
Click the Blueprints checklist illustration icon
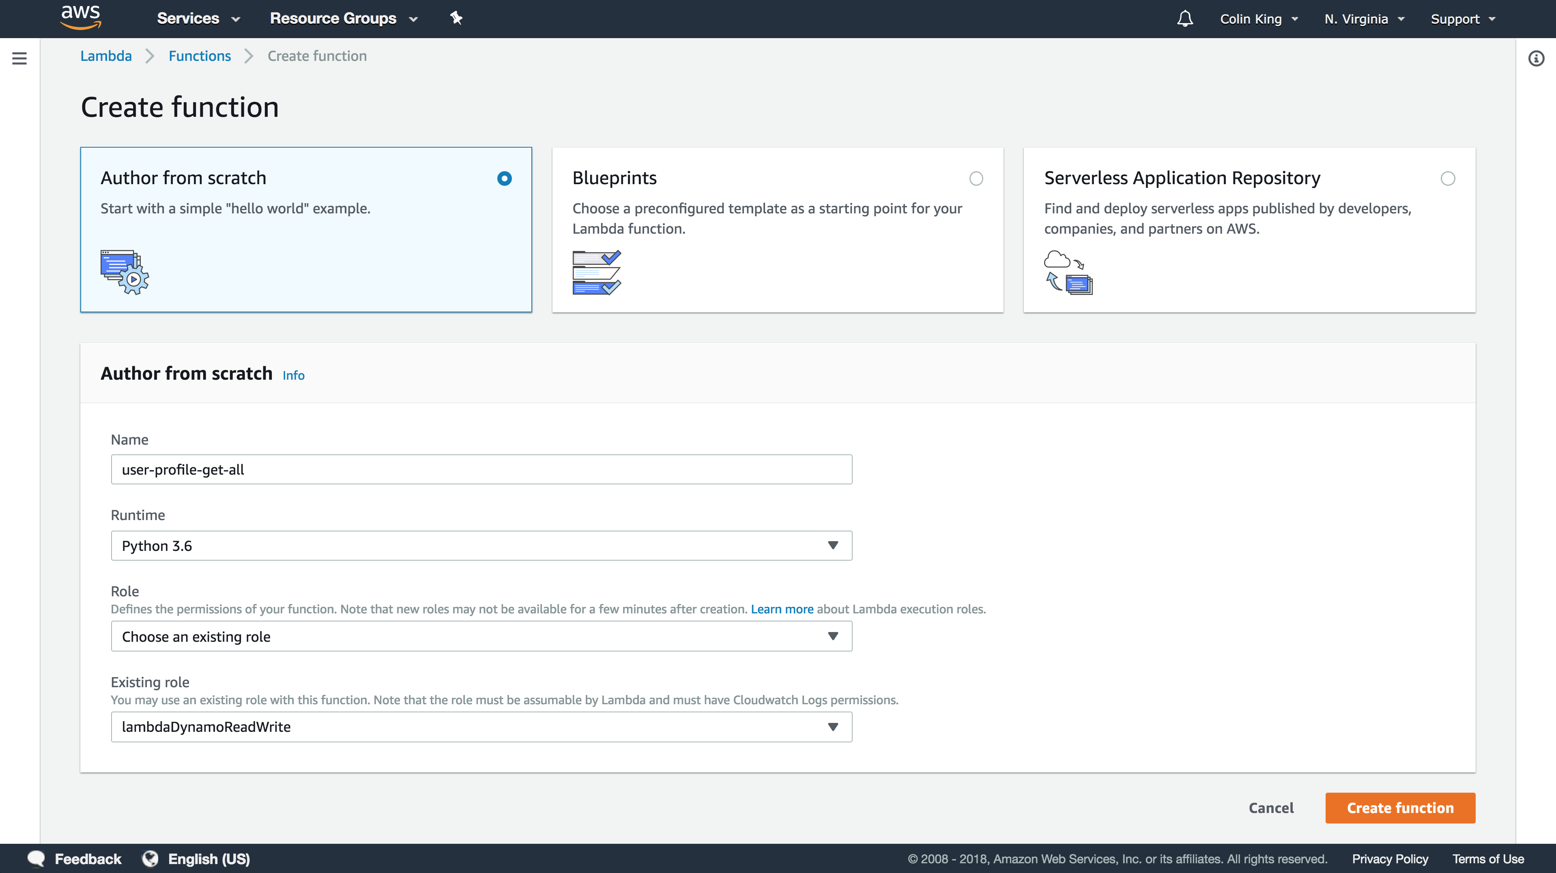coord(596,273)
